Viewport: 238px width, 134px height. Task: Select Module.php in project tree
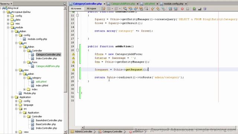click(x=30, y=93)
